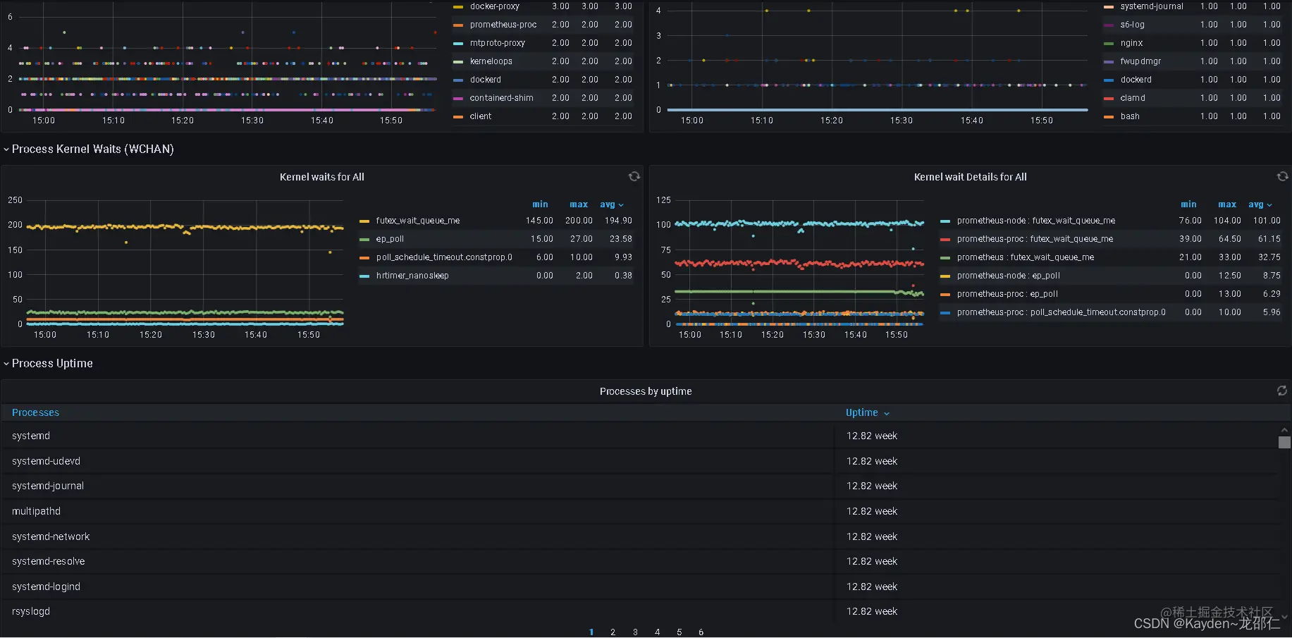Toggle clamd legend entry
The width and height of the screenshot is (1292, 638).
[x=1133, y=98]
